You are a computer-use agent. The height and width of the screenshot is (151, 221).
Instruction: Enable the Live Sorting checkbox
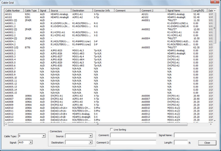pos(111,129)
